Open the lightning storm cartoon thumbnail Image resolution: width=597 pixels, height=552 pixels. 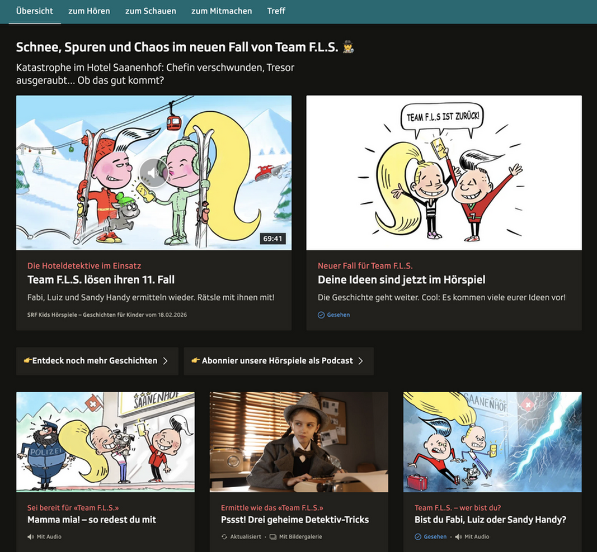[492, 442]
